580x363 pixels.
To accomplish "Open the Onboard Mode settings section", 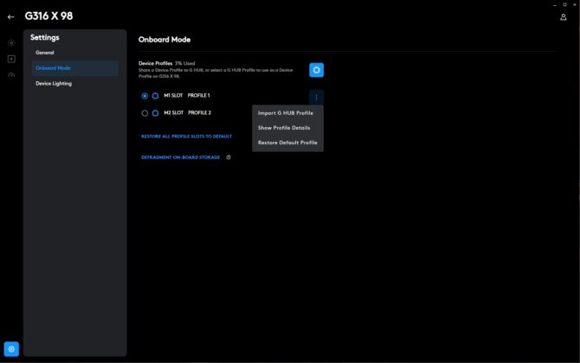I will click(x=75, y=68).
